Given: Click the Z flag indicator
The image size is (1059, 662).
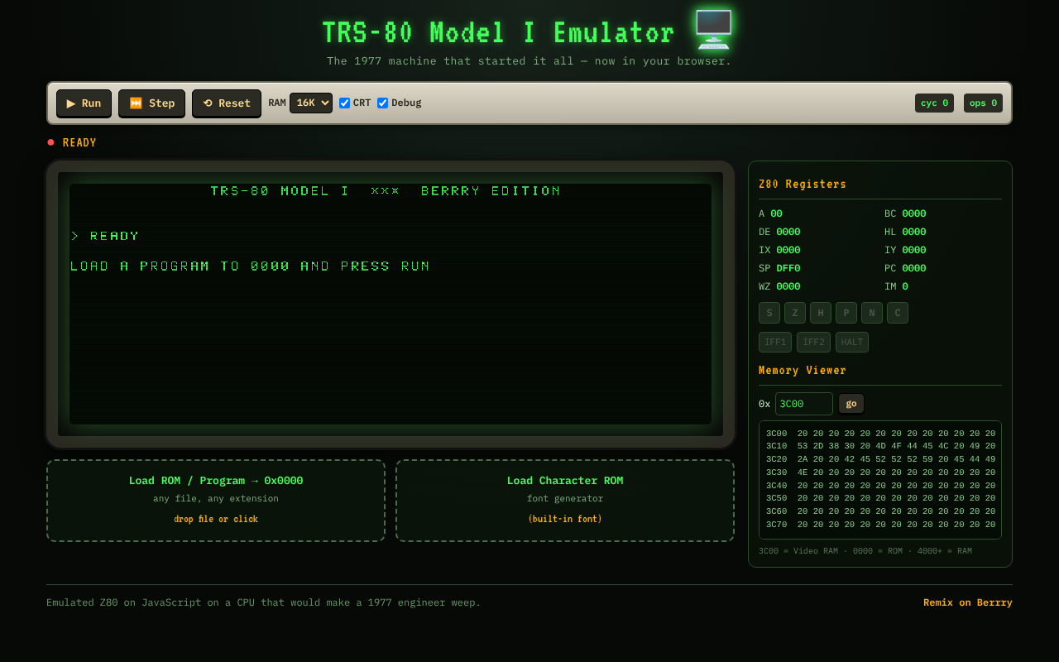Looking at the screenshot, I should tap(795, 313).
